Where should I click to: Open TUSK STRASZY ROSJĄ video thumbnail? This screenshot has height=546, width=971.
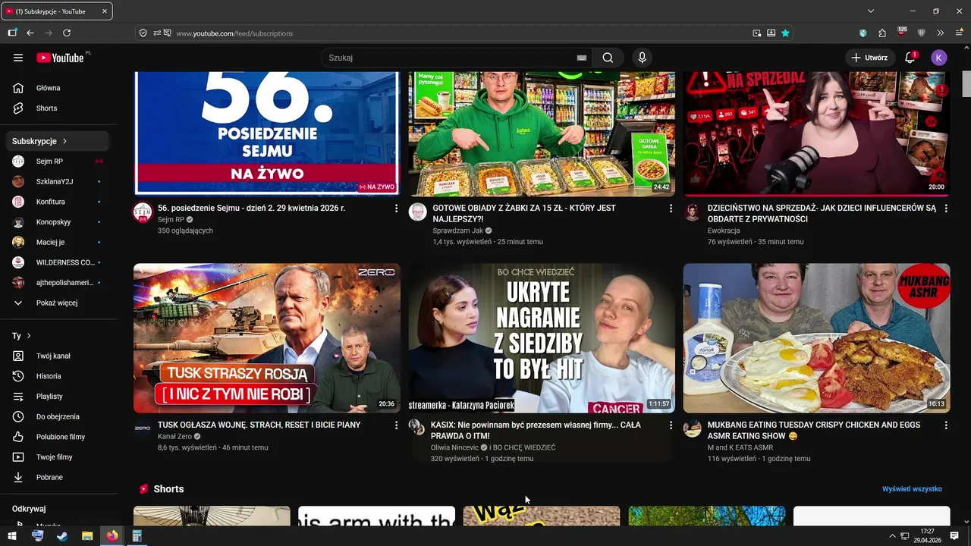[267, 338]
